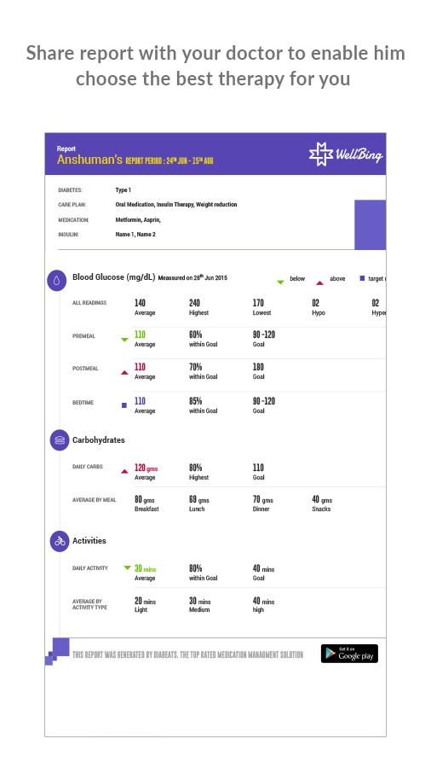This screenshot has height=768, width=431.
Task: Click red above arrow next to Postmeal
Action: [124, 373]
